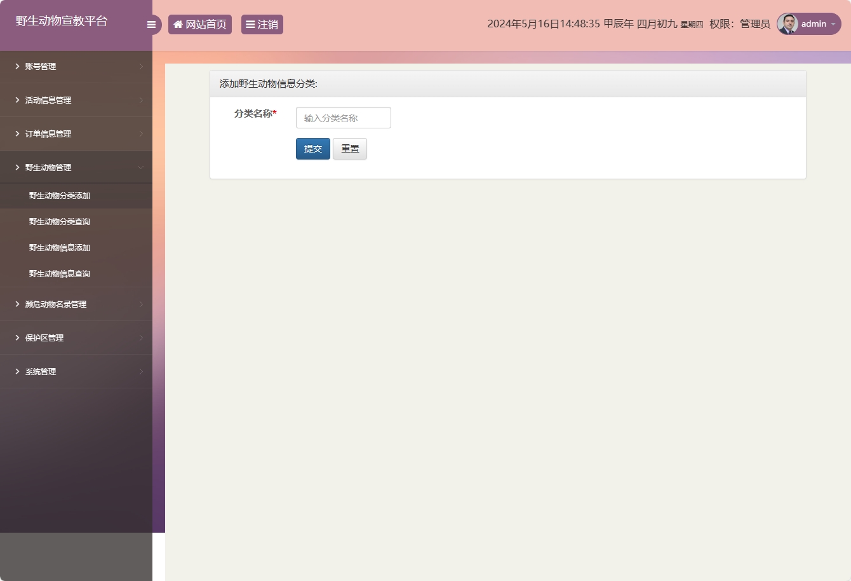The height and width of the screenshot is (581, 851).
Task: Click the admin avatar picture
Action: click(x=787, y=24)
